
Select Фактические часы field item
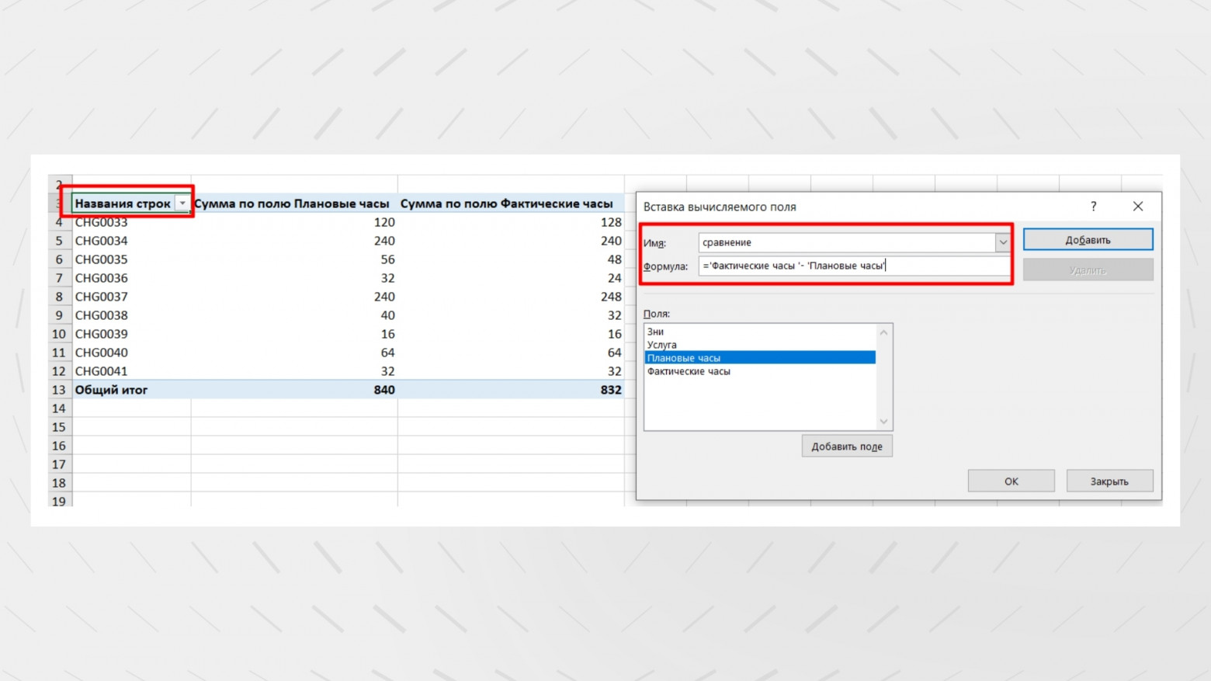pyautogui.click(x=689, y=371)
